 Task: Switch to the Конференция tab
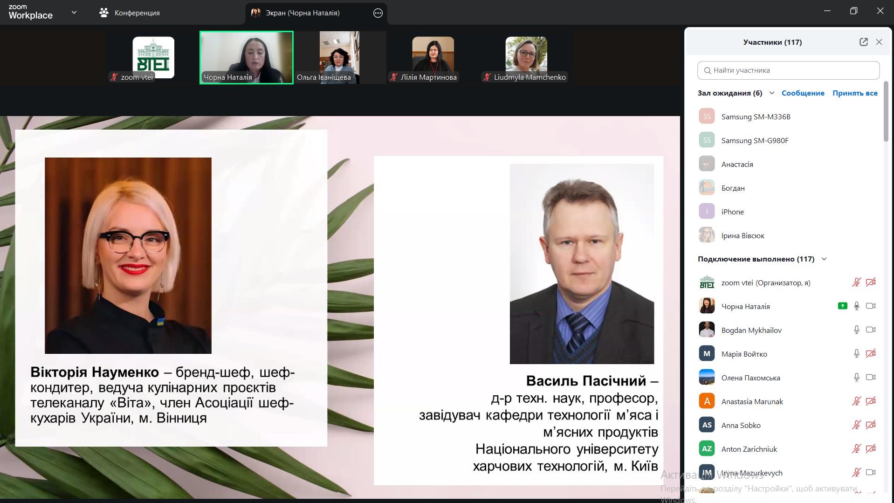[130, 13]
